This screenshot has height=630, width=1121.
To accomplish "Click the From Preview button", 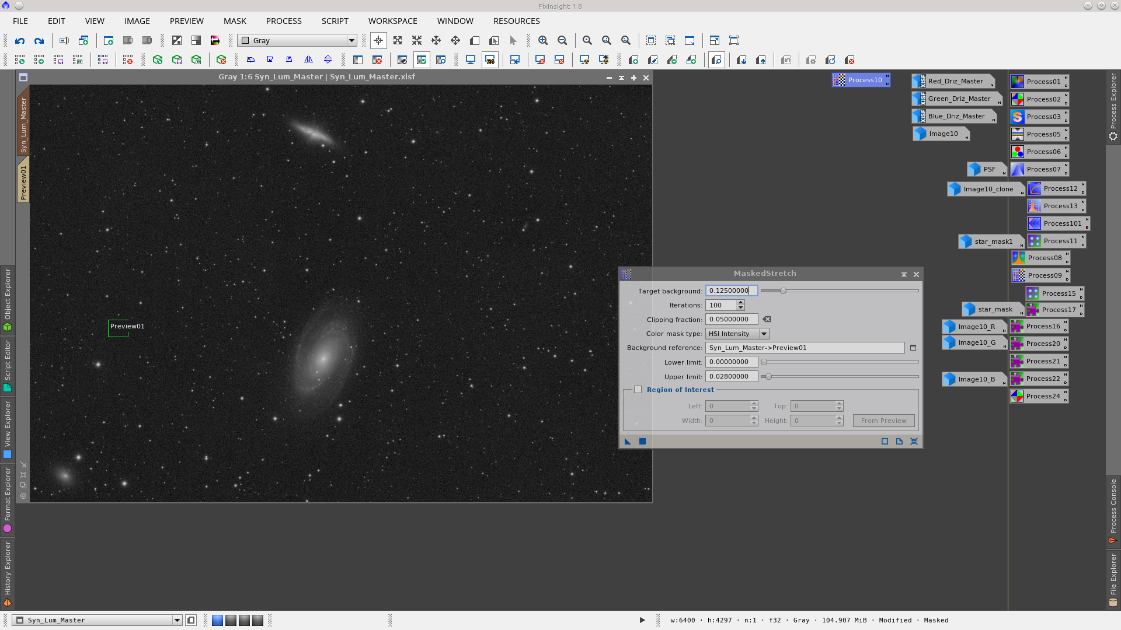I will click(x=883, y=420).
